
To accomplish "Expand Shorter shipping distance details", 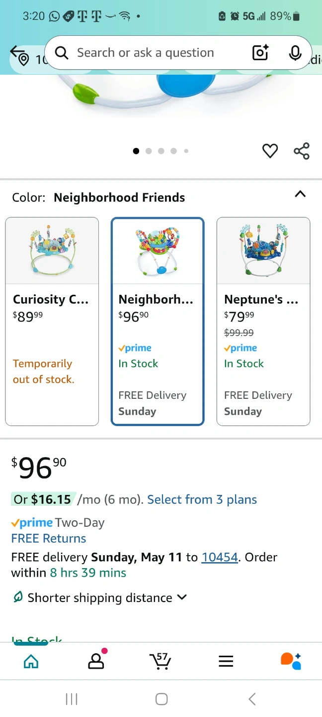I will 182,597.
